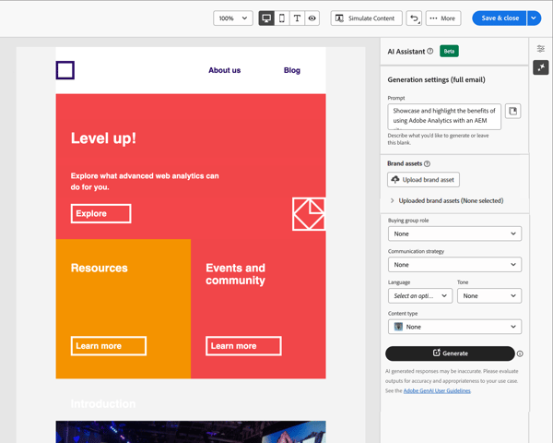
Task: Click Learn more under Resources
Action: pyautogui.click(x=109, y=346)
